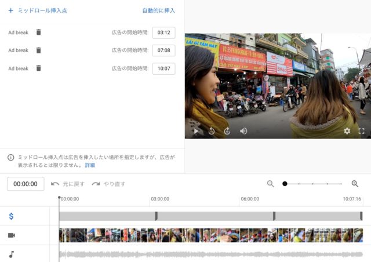This screenshot has width=371, height=262.
Task: Switch the preview to fullscreen
Action: pos(361,131)
